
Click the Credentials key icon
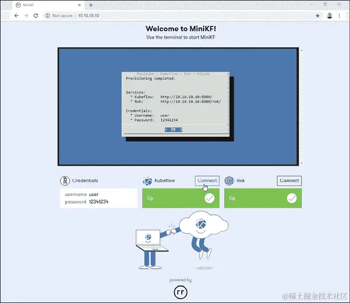(65, 181)
